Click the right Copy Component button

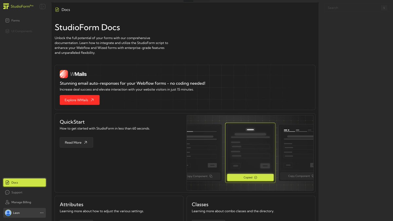[x=297, y=176]
